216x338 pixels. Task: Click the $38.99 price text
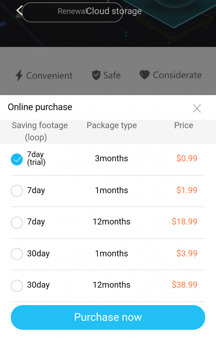pyautogui.click(x=184, y=285)
